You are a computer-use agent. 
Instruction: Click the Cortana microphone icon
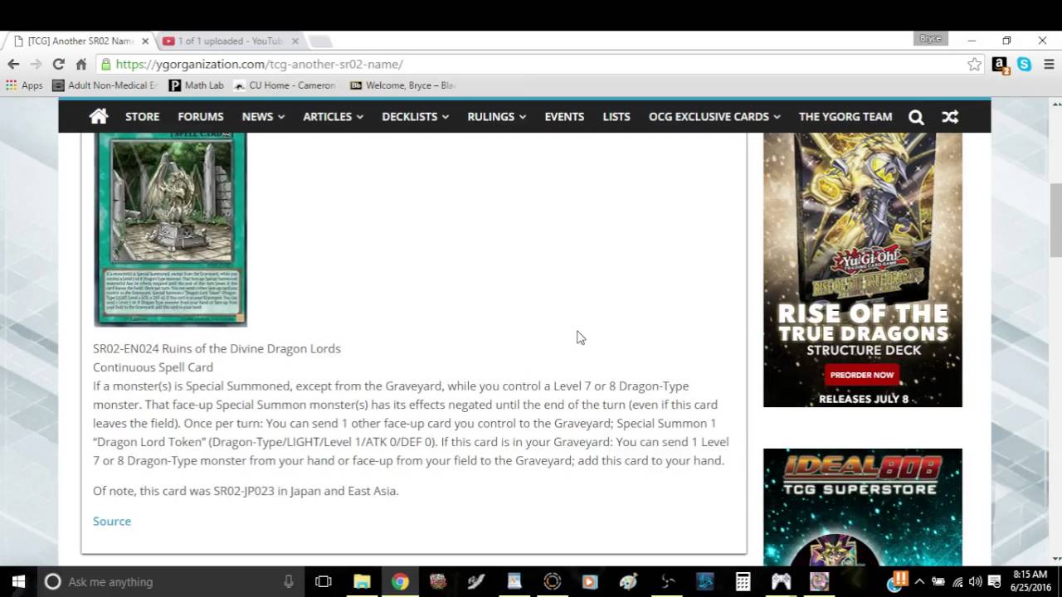[289, 581]
